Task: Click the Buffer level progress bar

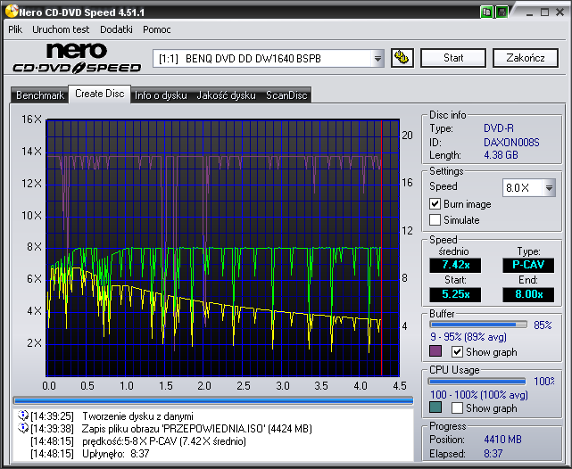Action: pyautogui.click(x=478, y=325)
